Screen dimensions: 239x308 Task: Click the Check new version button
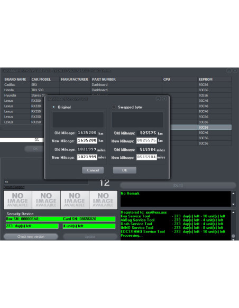[31, 236]
